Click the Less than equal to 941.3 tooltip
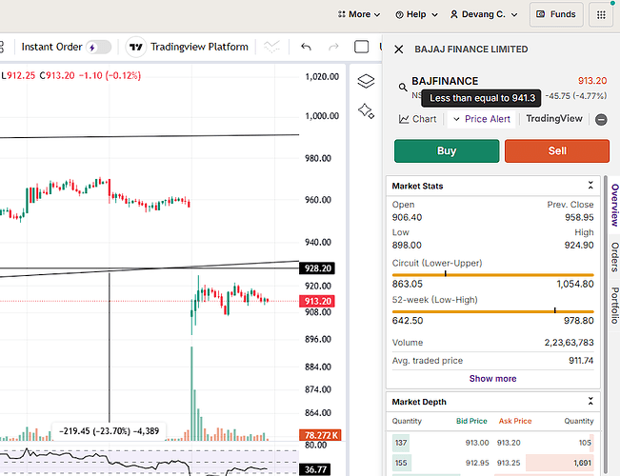 pyautogui.click(x=481, y=98)
